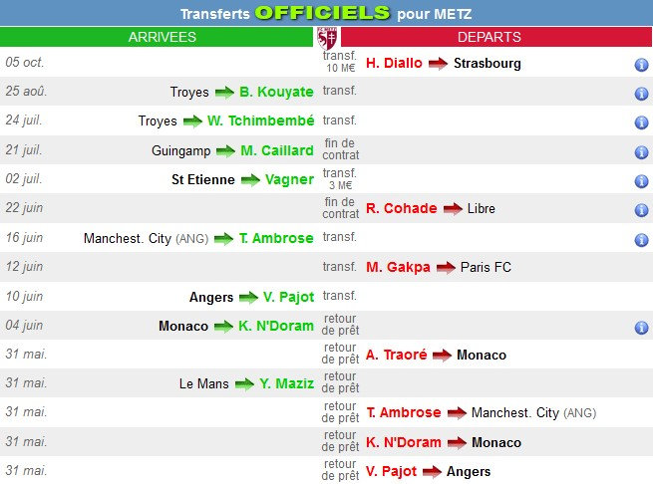653x484 pixels.
Task: Click the OFFICIELS title text
Action: 322,13
